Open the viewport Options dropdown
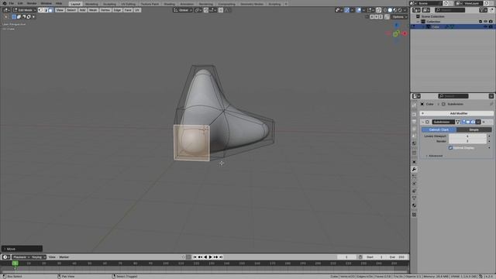496x279 pixels. coord(399,17)
